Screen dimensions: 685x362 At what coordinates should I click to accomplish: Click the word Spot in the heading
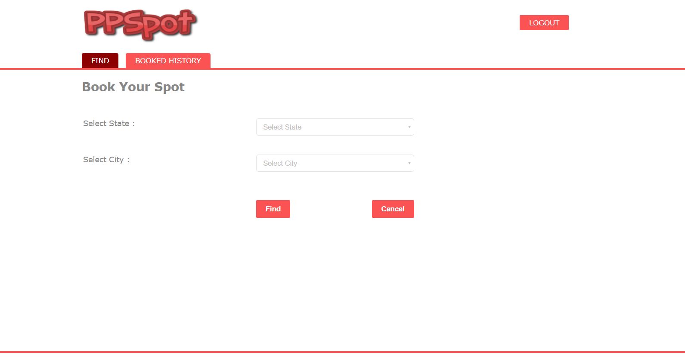pyautogui.click(x=169, y=87)
